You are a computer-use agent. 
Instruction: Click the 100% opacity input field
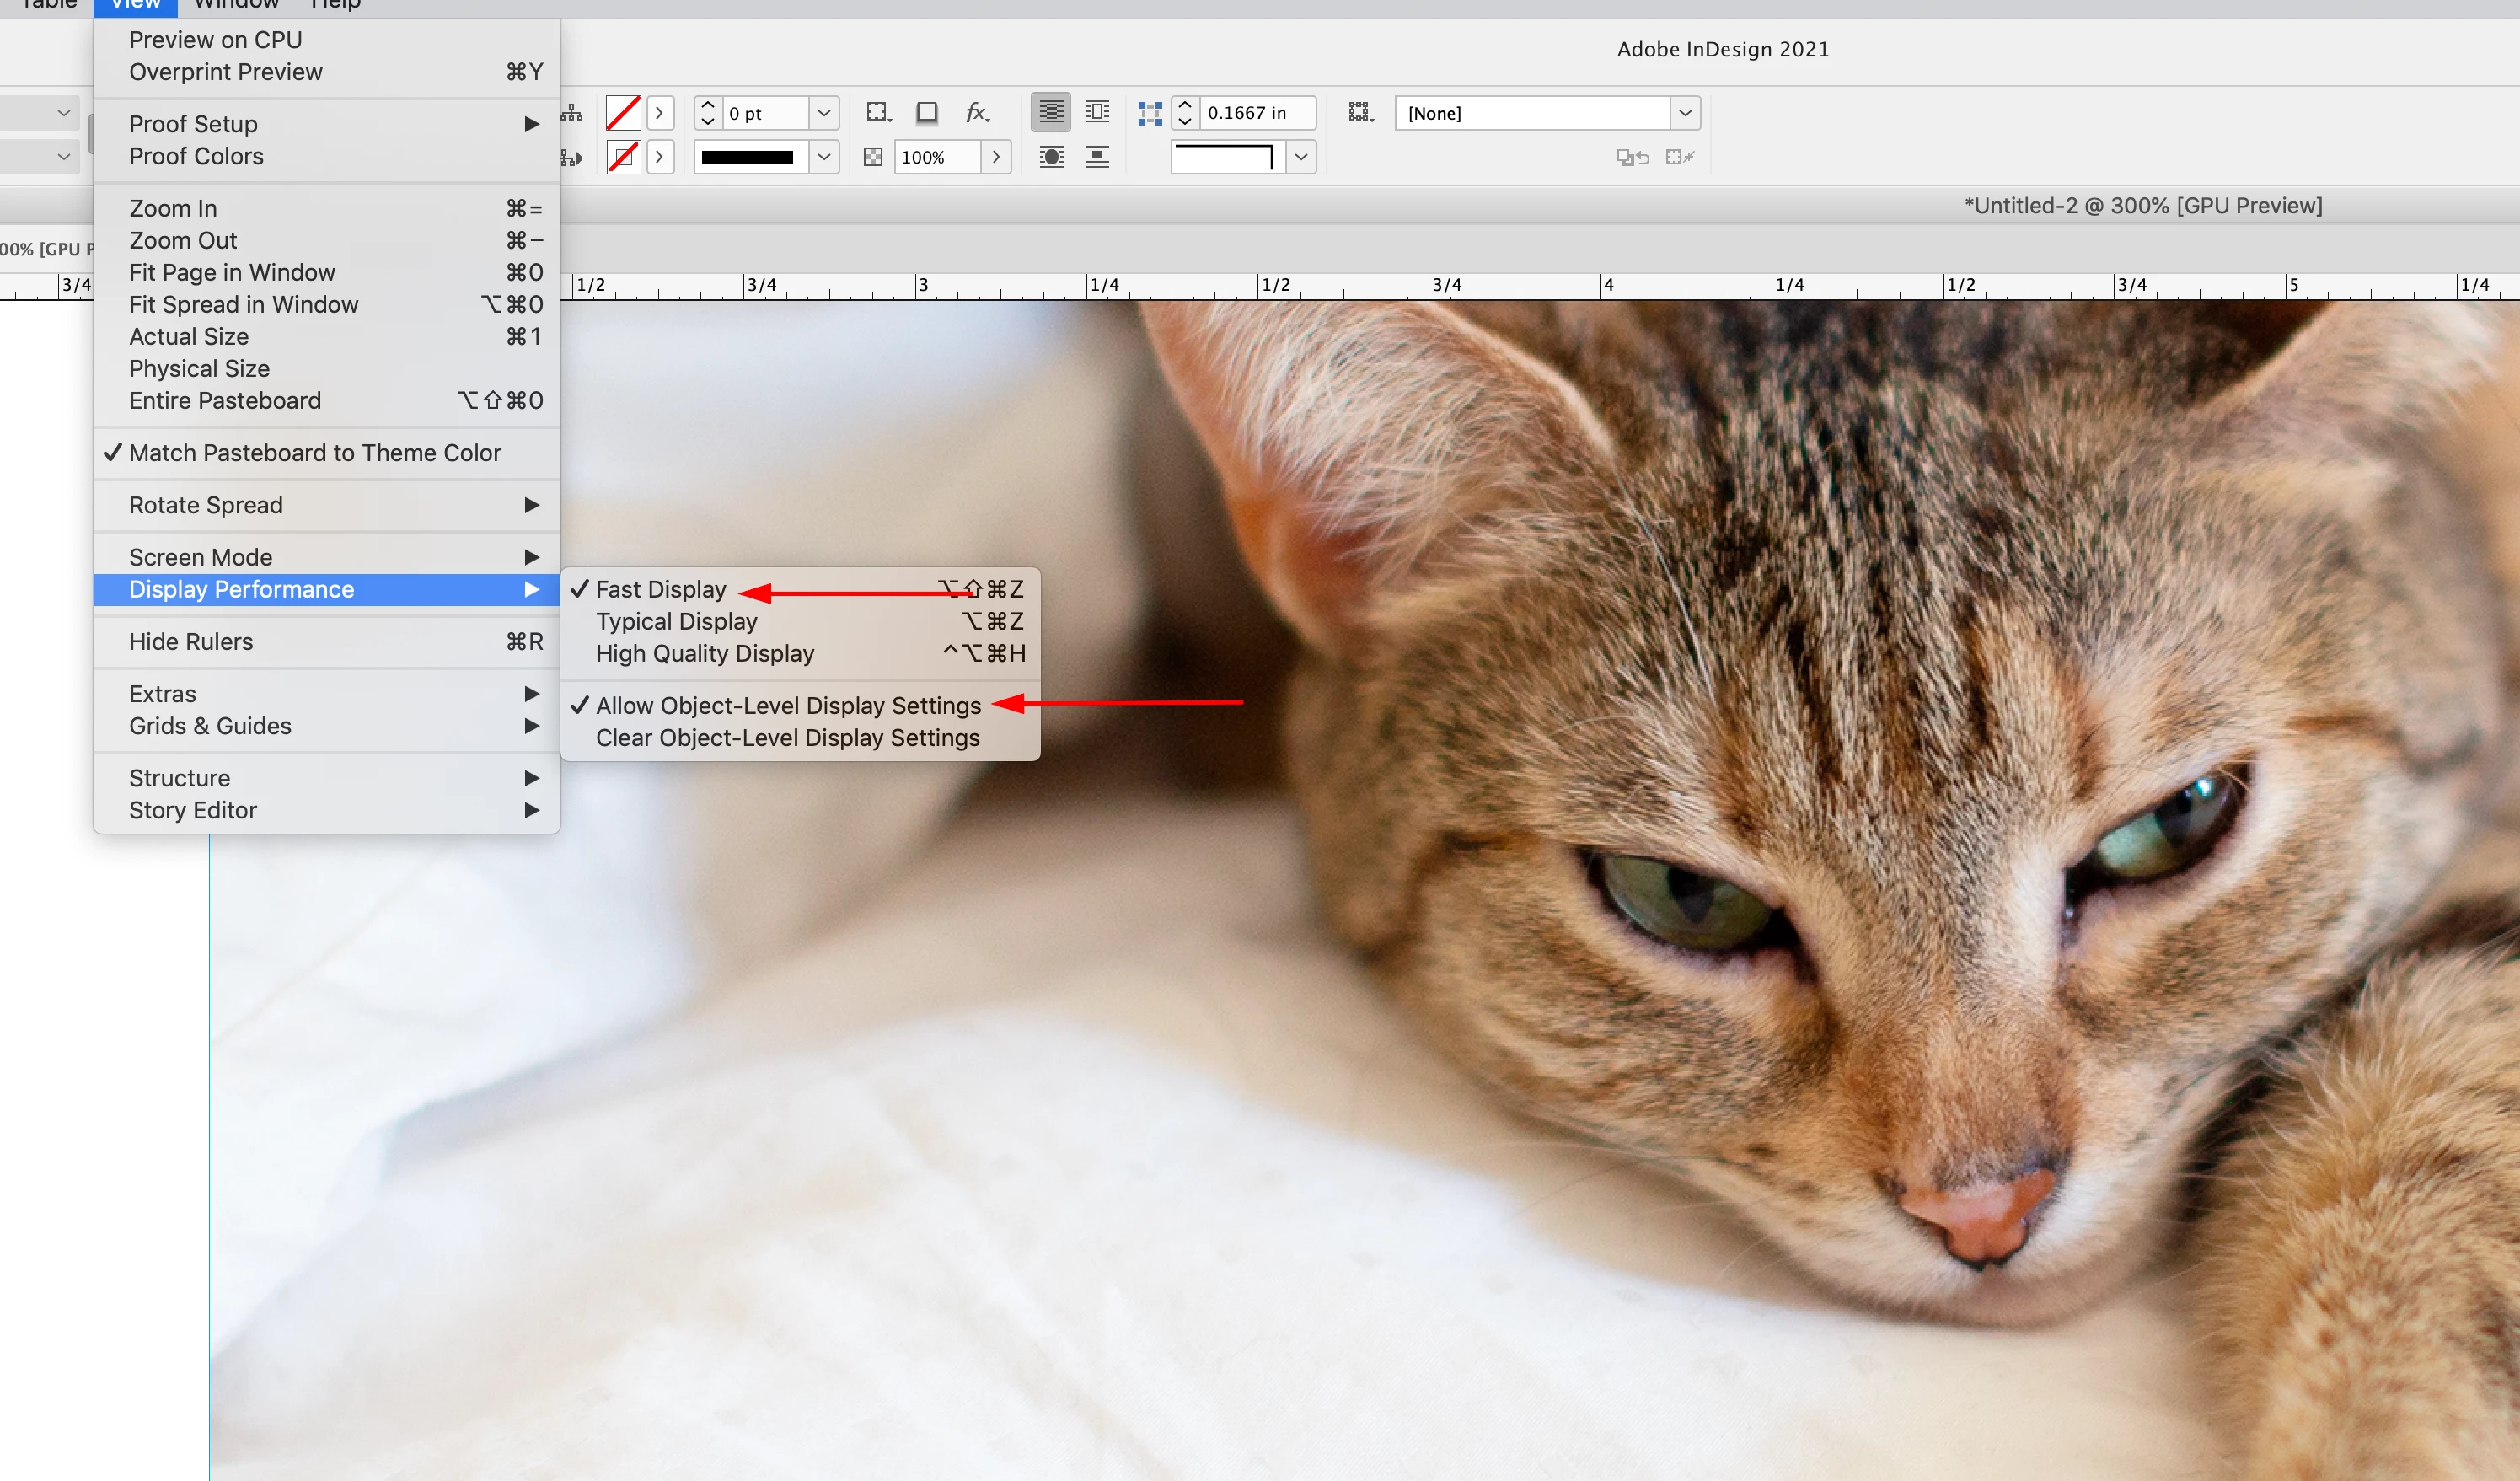(x=936, y=157)
